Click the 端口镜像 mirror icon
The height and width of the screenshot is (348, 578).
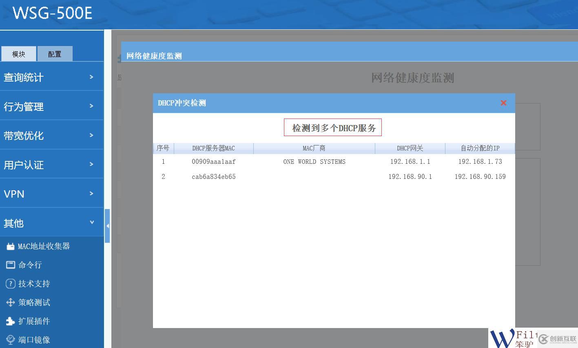tap(10, 339)
